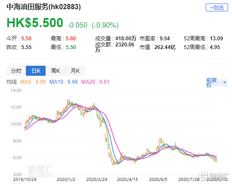The height and width of the screenshot is (184, 232).
Task: Click the 2020/6/5 date on the x-axis
Action: point(158,180)
